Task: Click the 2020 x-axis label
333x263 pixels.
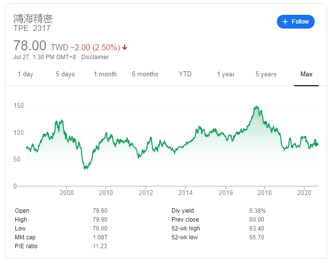Action: (x=304, y=193)
